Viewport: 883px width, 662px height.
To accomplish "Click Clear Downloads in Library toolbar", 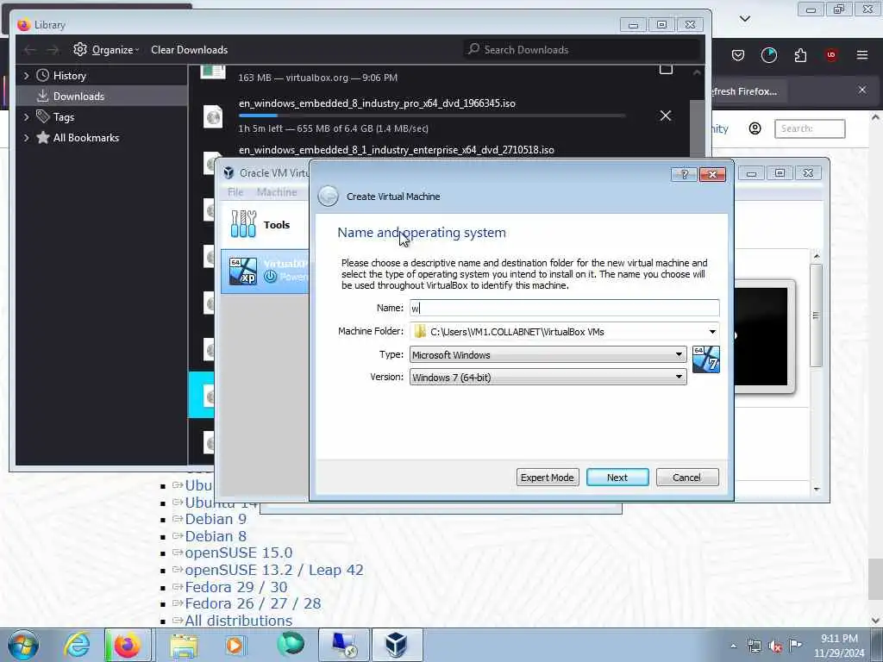I will click(189, 49).
